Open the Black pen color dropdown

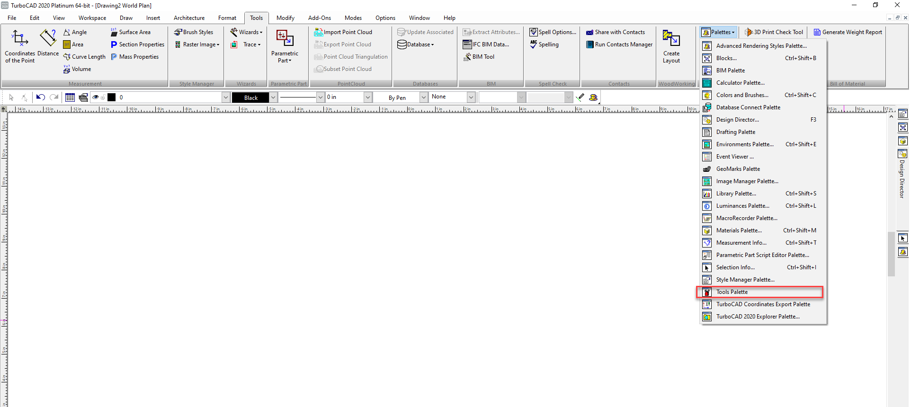click(x=273, y=97)
